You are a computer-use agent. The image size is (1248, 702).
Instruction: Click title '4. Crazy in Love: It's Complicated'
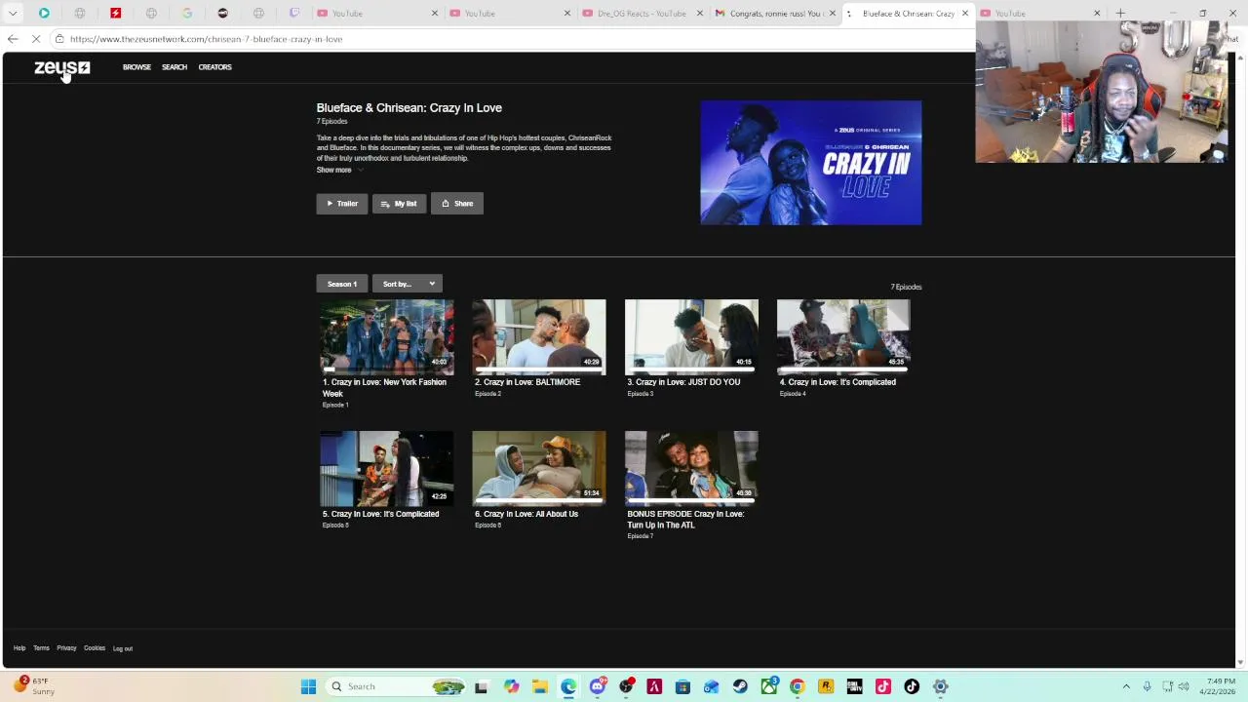tap(838, 382)
